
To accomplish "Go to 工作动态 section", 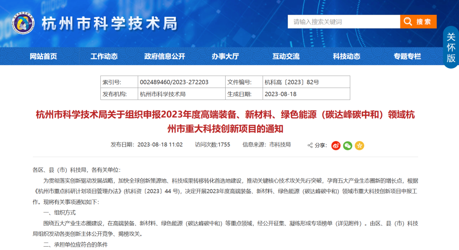I will pos(104,56).
